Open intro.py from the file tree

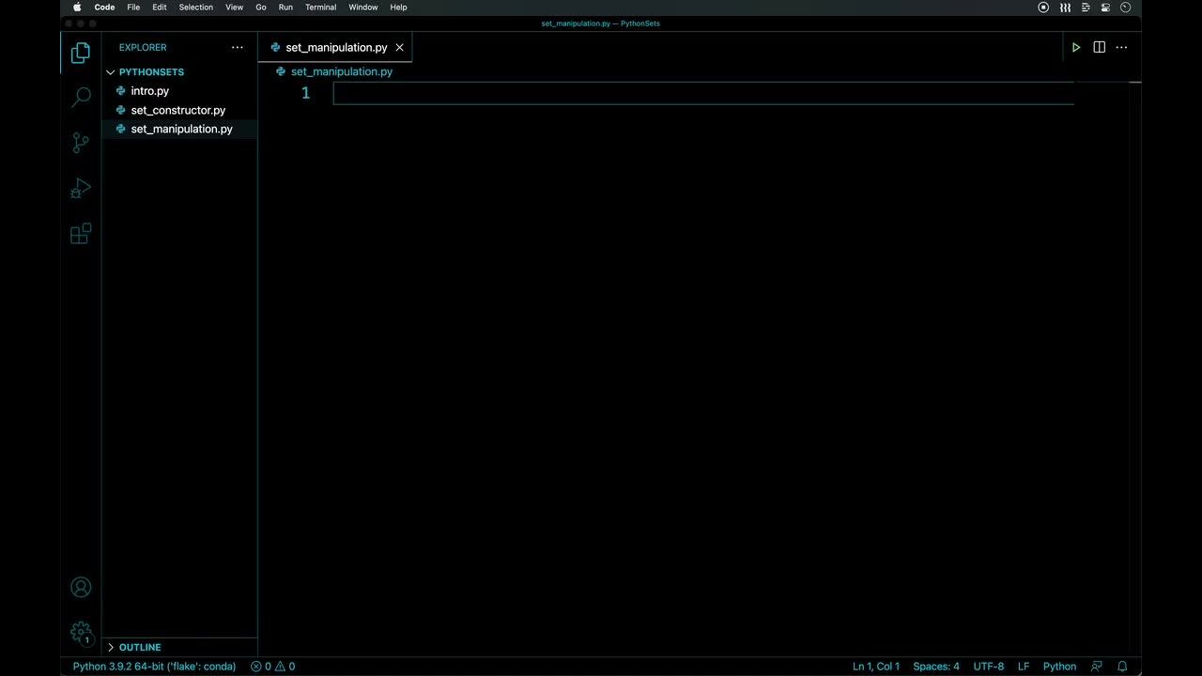coord(149,91)
